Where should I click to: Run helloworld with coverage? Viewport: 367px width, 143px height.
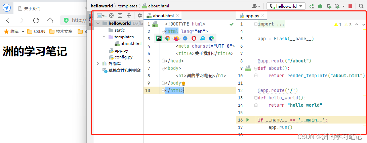click(329, 6)
